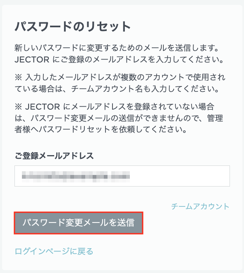Click the 管理者様へパスワードリセットを依頼 sentence
The image size is (244, 273).
(x=100, y=129)
